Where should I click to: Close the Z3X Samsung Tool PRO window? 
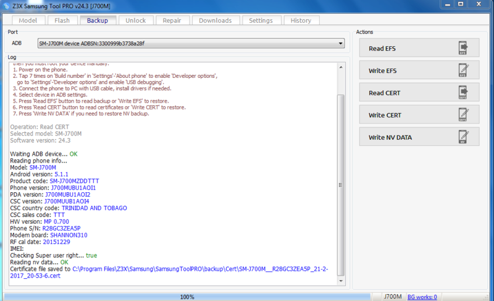tap(479, 4)
